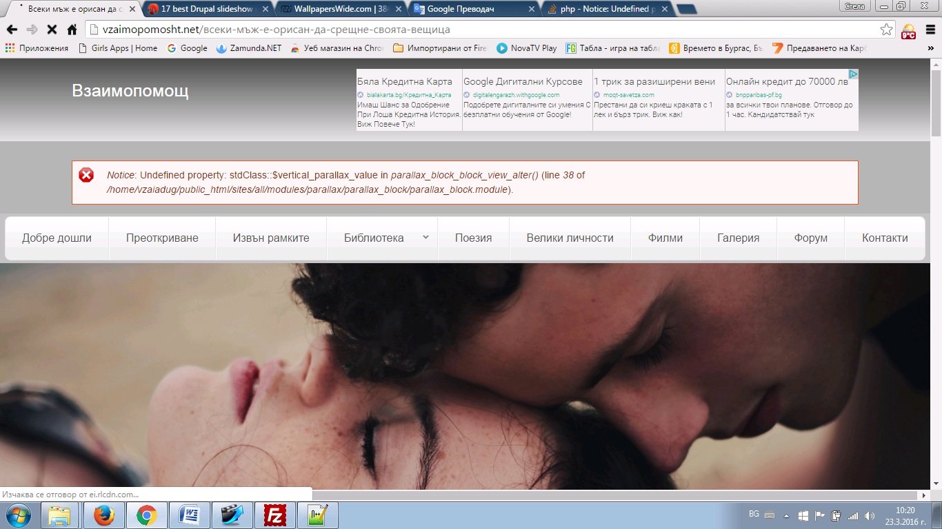Open the Google bookmark

188,48
